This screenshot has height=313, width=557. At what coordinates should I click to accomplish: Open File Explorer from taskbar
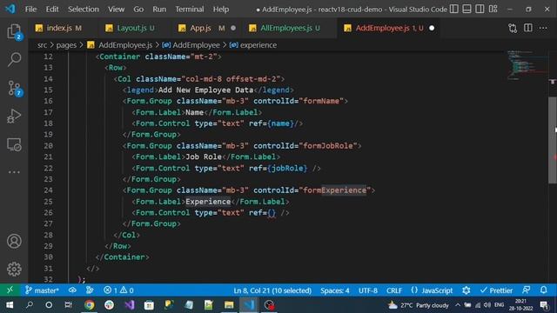click(x=229, y=305)
